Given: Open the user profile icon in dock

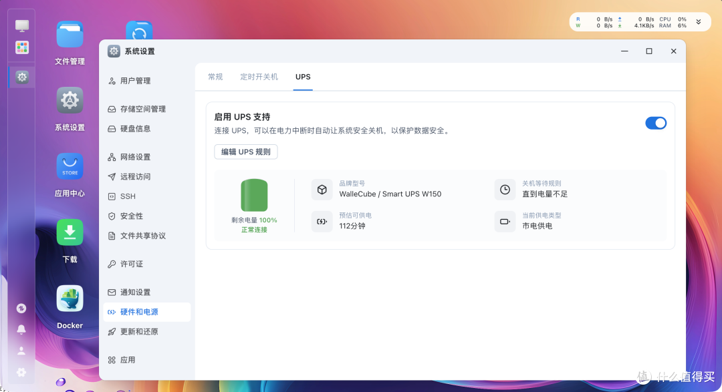Looking at the screenshot, I should (21, 351).
